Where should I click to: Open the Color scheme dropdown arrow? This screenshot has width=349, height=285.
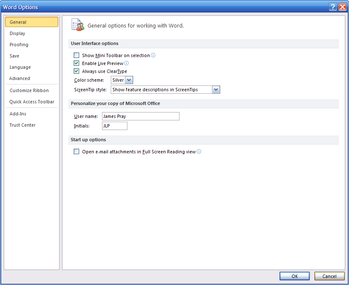(x=129, y=80)
